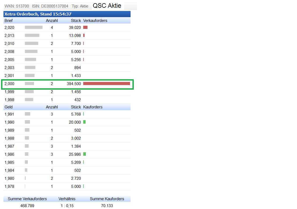Click the total 468.789 value
The image size is (297, 209).
click(x=27, y=206)
